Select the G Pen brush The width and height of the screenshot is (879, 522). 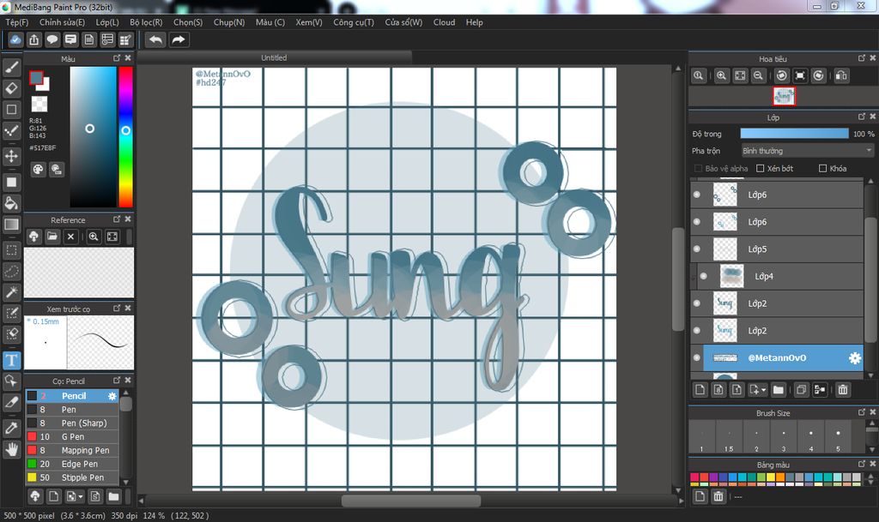[73, 437]
